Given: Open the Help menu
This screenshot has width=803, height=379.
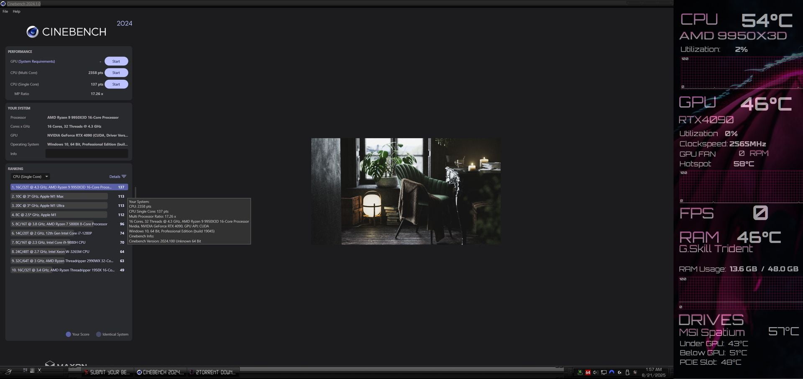Looking at the screenshot, I should (16, 11).
